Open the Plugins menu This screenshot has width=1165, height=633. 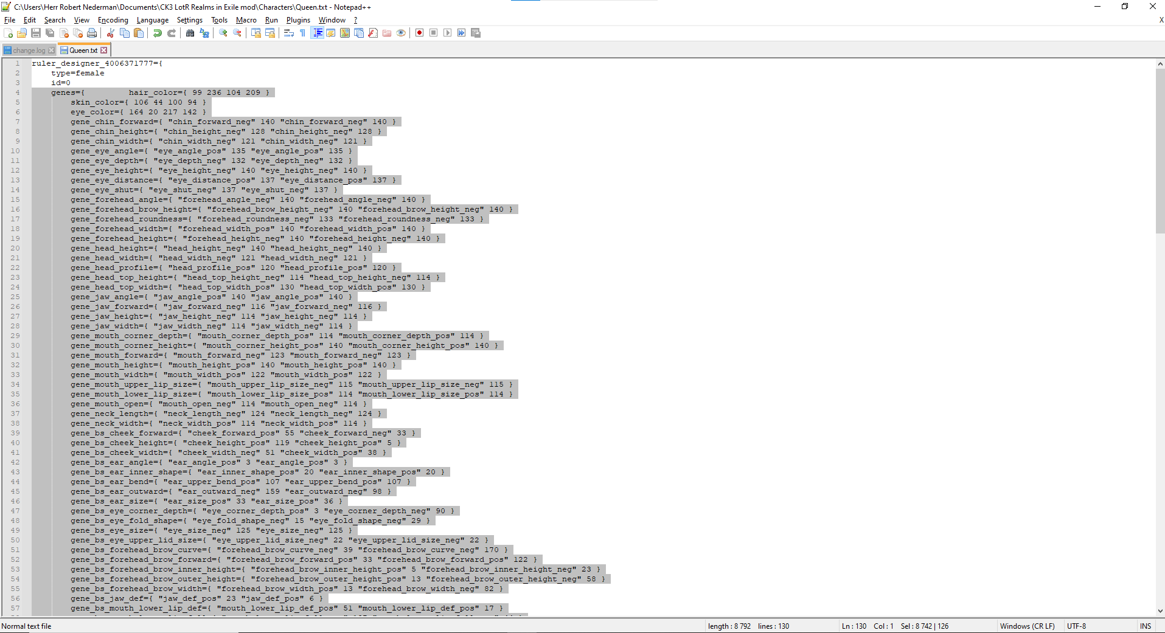(x=298, y=20)
